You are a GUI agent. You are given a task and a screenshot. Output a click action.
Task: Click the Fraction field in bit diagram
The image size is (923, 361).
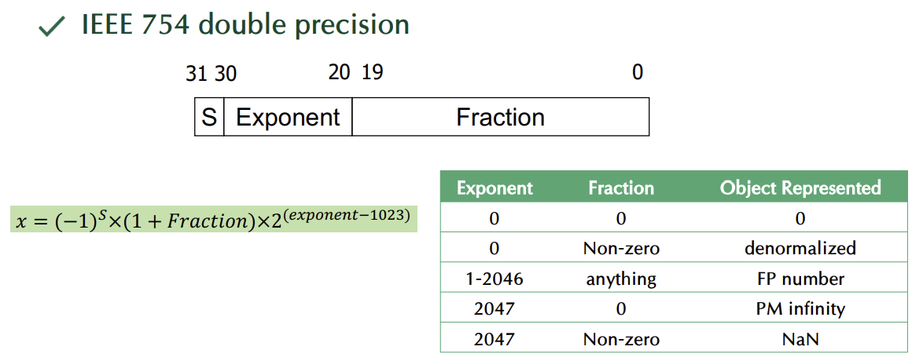coord(500,117)
